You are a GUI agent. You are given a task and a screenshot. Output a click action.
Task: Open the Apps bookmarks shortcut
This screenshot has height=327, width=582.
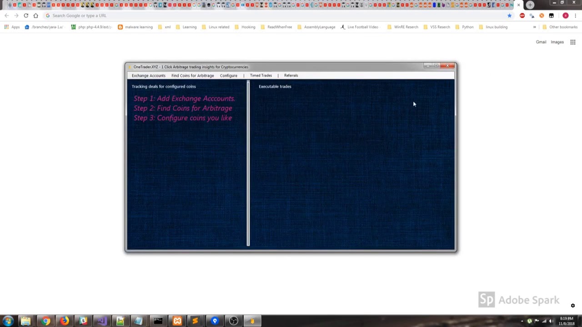(x=12, y=27)
